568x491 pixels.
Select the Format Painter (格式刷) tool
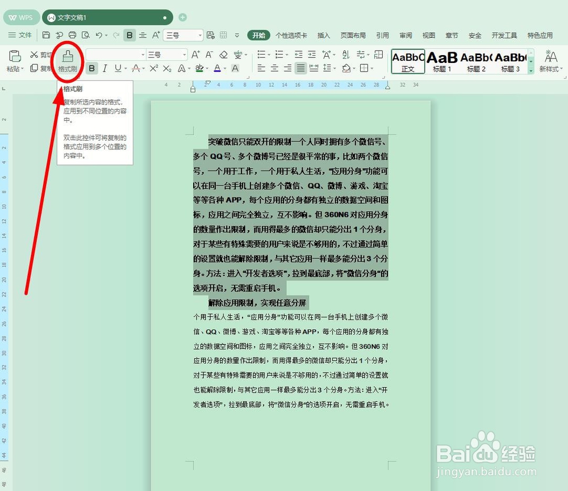(x=68, y=58)
